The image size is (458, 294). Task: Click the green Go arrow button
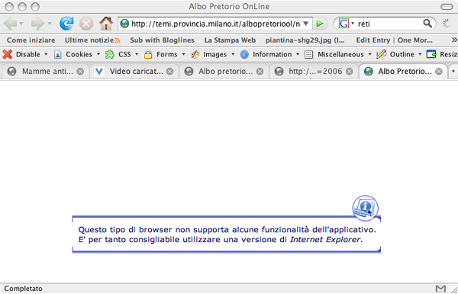click(320, 24)
